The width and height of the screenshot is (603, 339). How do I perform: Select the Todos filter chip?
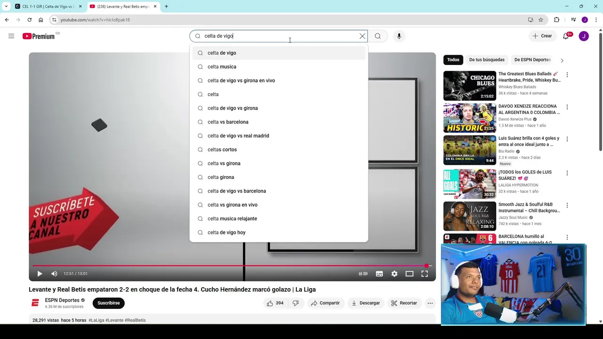(453, 60)
